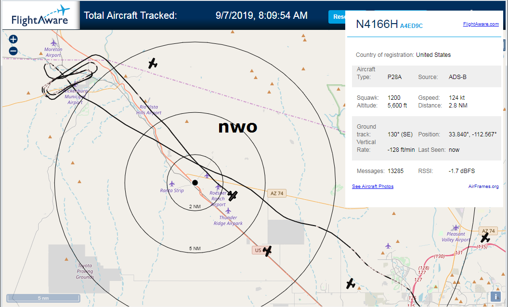Click the United States registration value
This screenshot has height=307, width=508.
click(x=433, y=55)
